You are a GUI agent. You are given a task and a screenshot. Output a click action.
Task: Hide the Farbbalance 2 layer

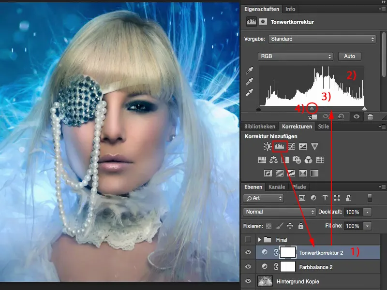pos(248,267)
